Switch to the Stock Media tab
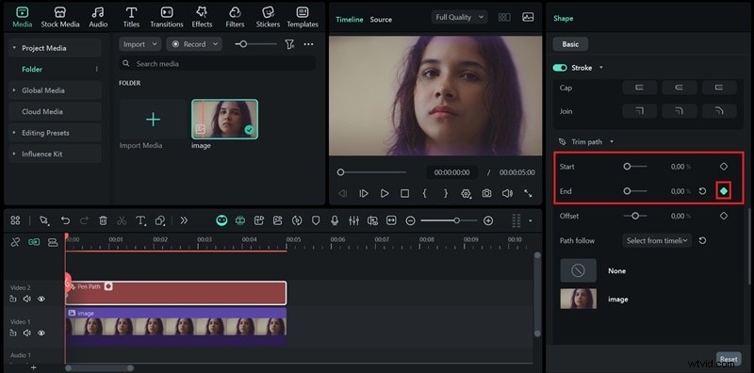The width and height of the screenshot is (754, 373). [60, 17]
